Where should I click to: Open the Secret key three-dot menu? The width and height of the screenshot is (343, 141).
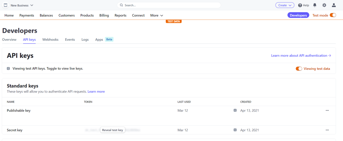tap(327, 130)
